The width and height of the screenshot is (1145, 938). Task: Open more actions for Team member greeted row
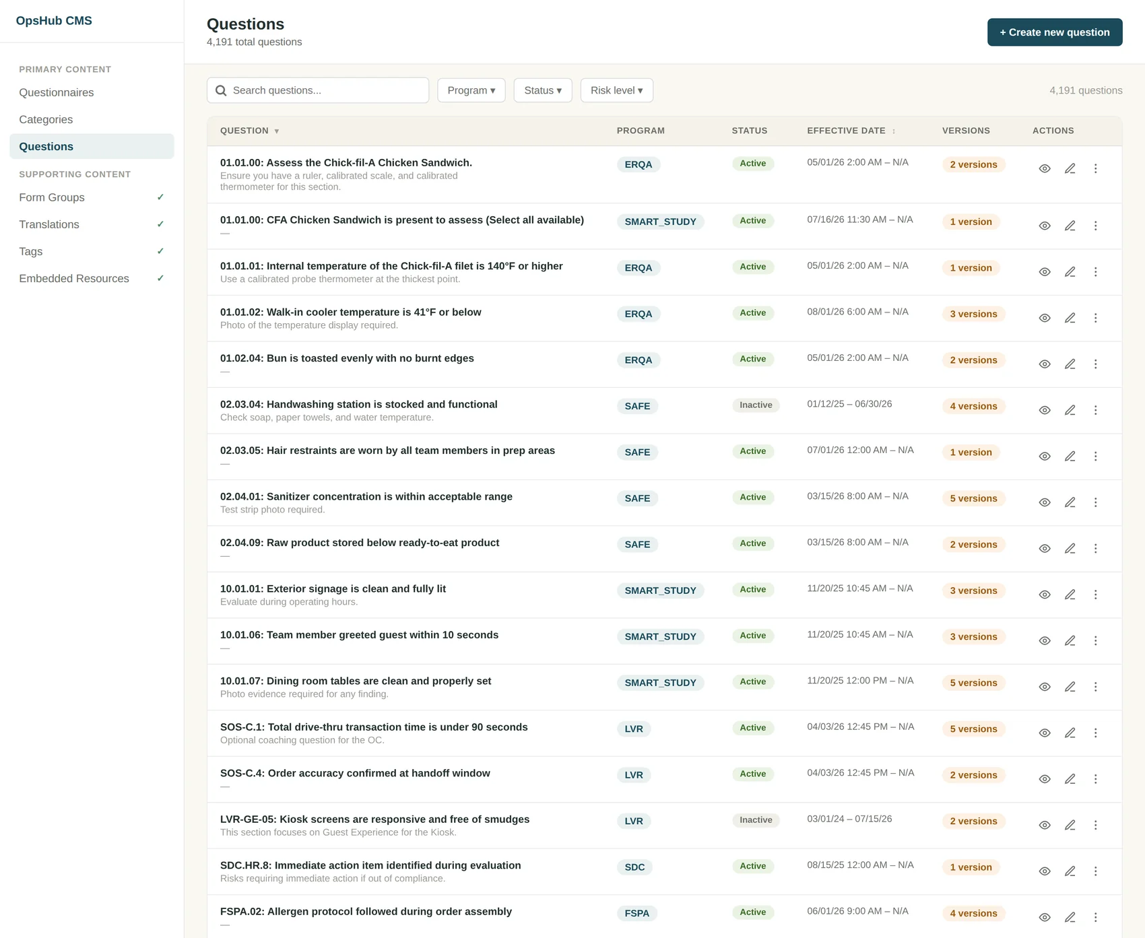pyautogui.click(x=1095, y=641)
